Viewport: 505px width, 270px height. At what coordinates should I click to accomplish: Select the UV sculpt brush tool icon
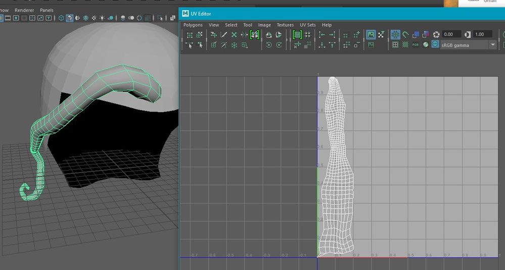[x=224, y=45]
